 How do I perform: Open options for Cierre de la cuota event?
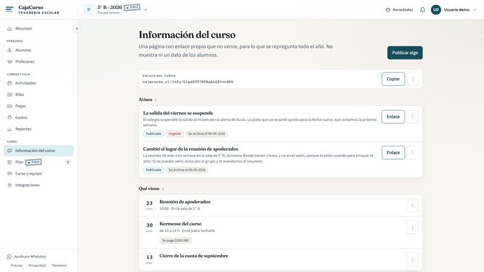[412, 259]
